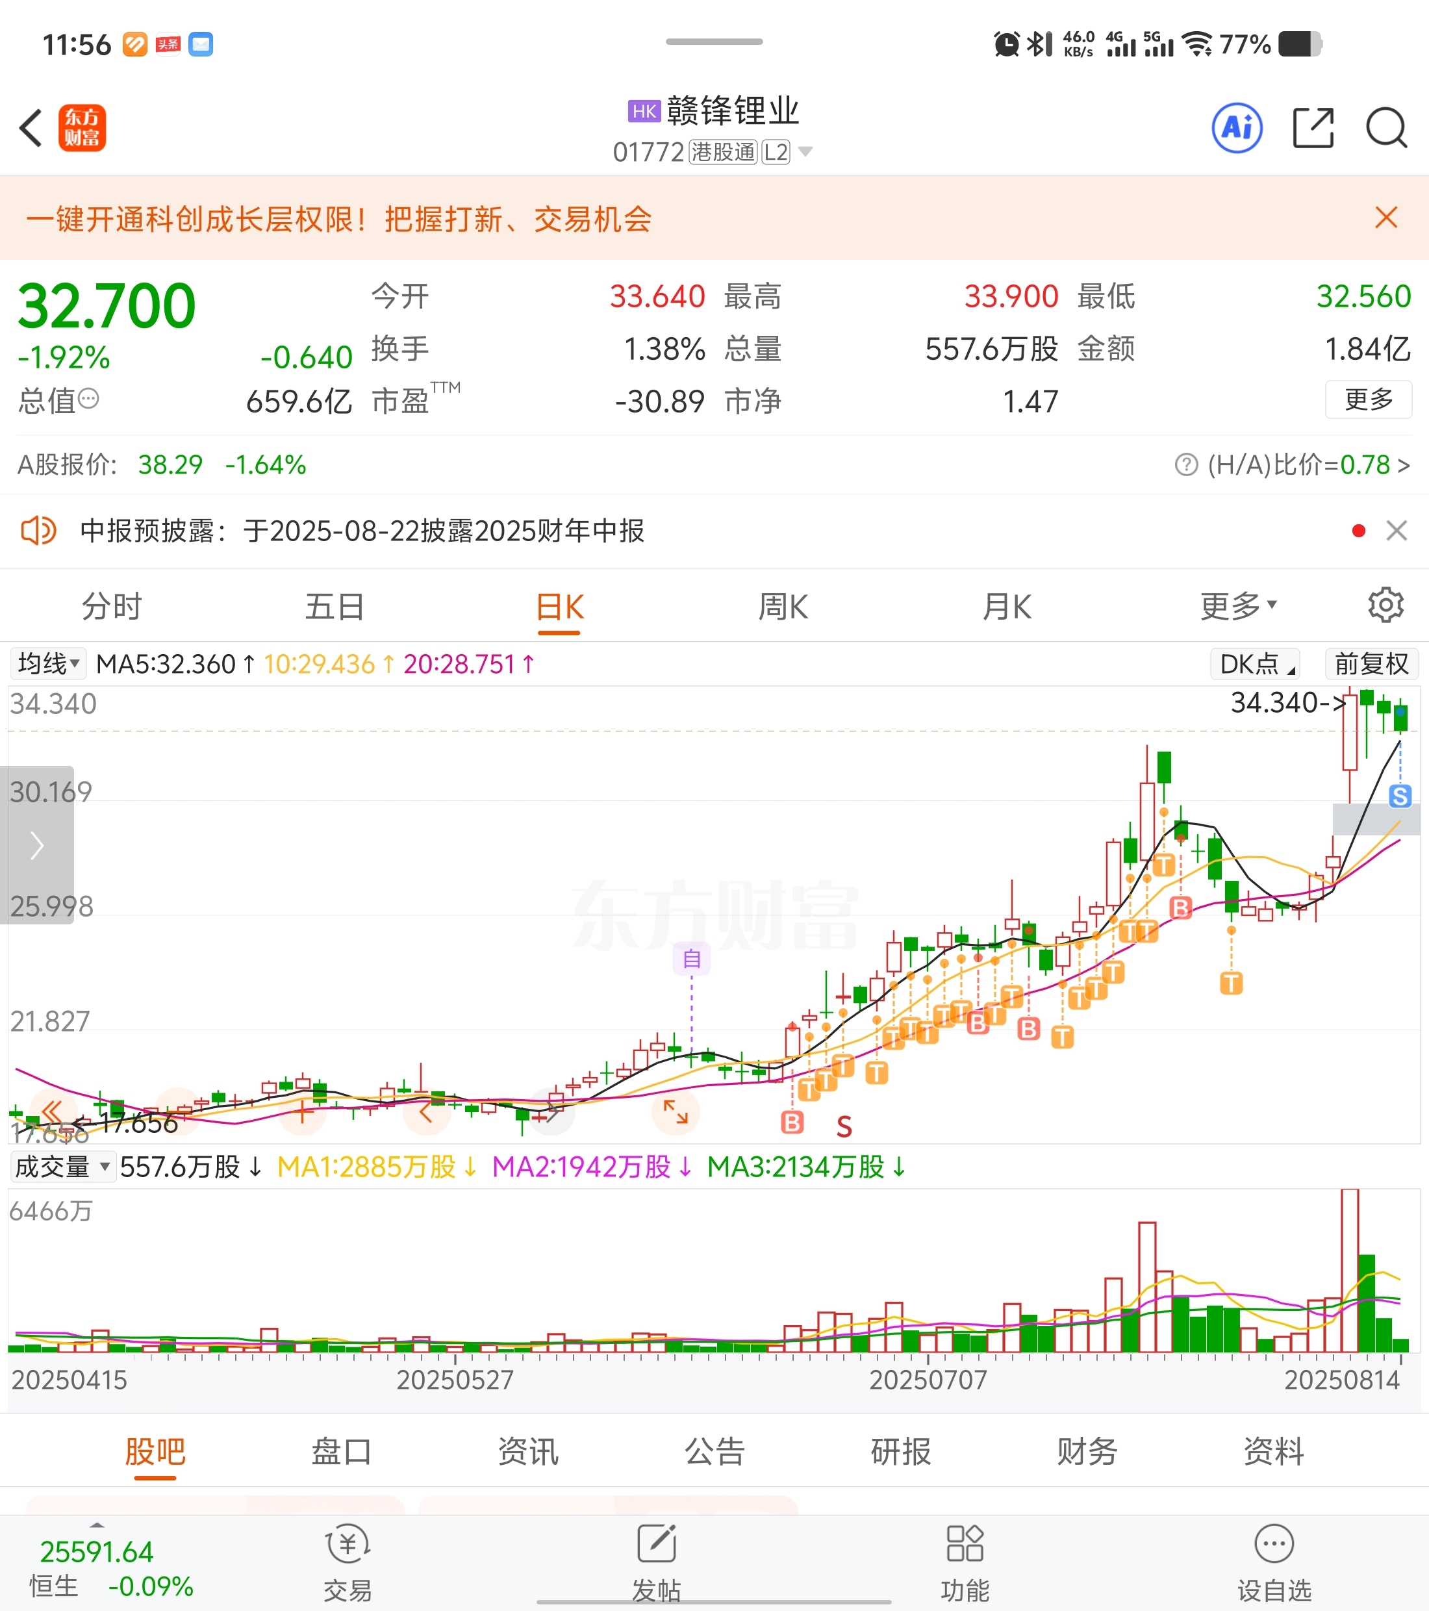Switch to the 月K tab
This screenshot has height=1611, width=1429.
tap(1007, 607)
